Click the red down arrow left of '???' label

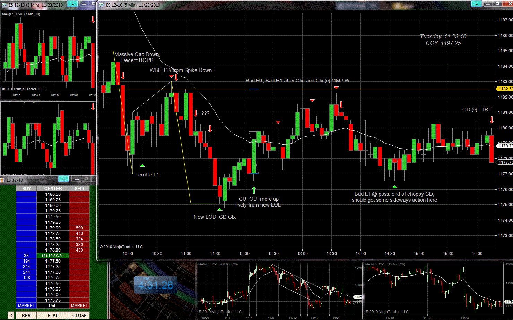[196, 113]
